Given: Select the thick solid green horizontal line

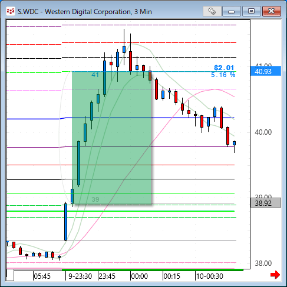Looking at the screenshot, I should pyautogui.click(x=121, y=211).
